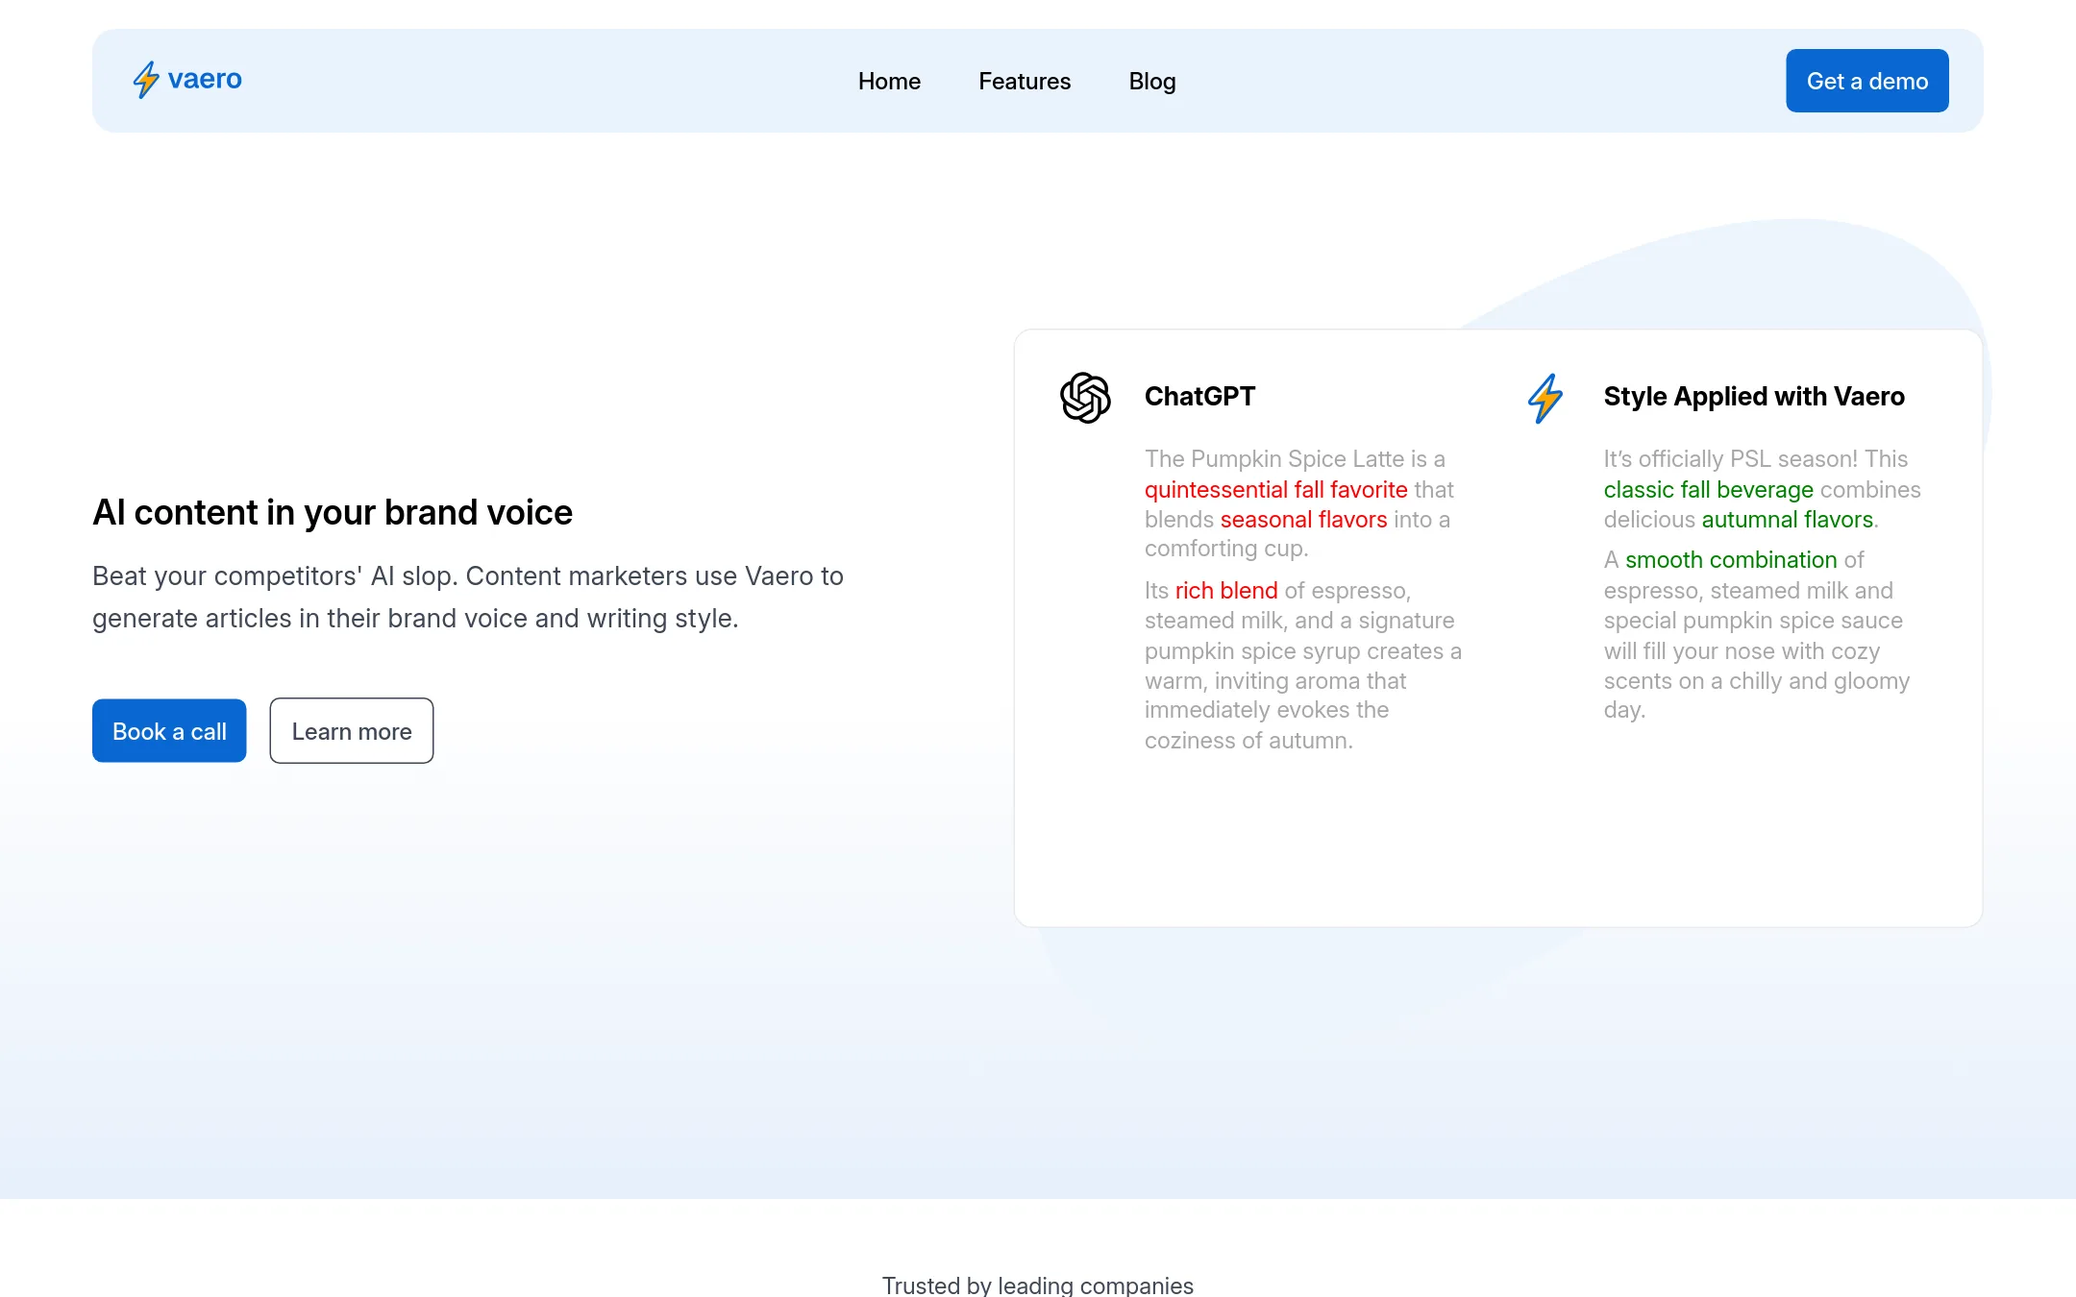Click the Vaero bolt icon in comparison card

click(1545, 398)
